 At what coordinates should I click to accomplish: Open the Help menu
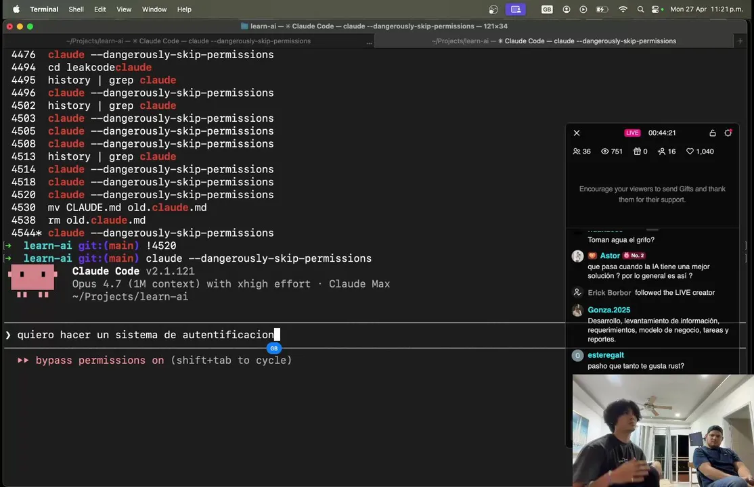[184, 9]
